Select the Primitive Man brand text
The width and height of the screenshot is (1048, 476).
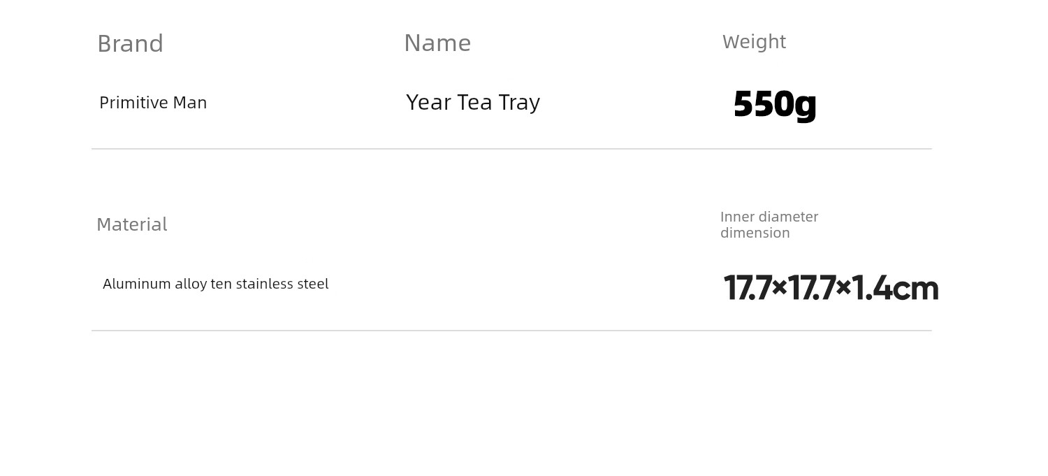[153, 103]
